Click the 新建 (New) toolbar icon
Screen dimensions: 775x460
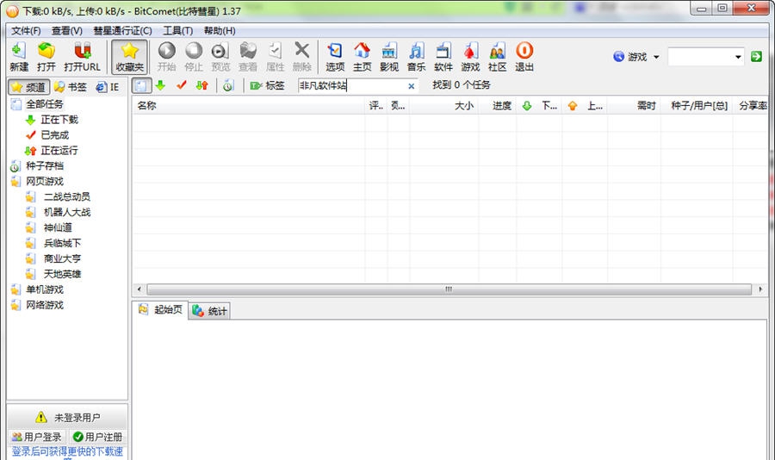(x=19, y=57)
